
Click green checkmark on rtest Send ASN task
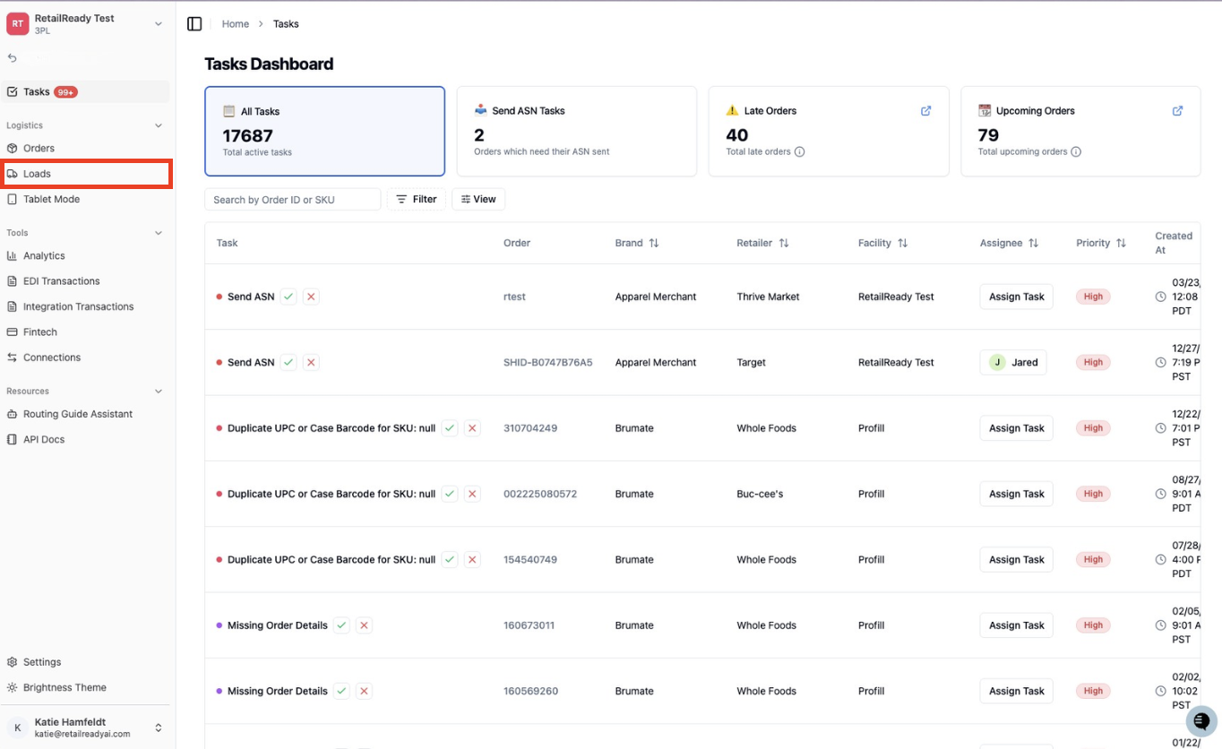(x=288, y=297)
